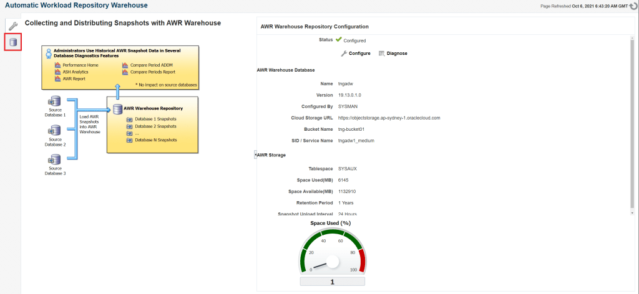Collapse the left pane using splitter handle
This screenshot has width=639, height=294.
click(x=255, y=154)
